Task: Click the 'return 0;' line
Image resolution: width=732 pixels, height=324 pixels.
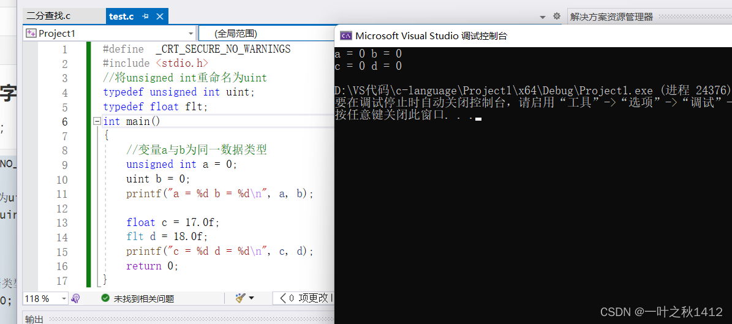Action: click(x=152, y=266)
